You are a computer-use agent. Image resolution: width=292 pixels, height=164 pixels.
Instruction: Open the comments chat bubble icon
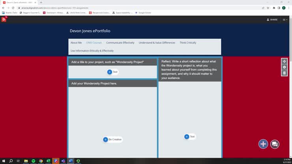[x=275, y=144]
